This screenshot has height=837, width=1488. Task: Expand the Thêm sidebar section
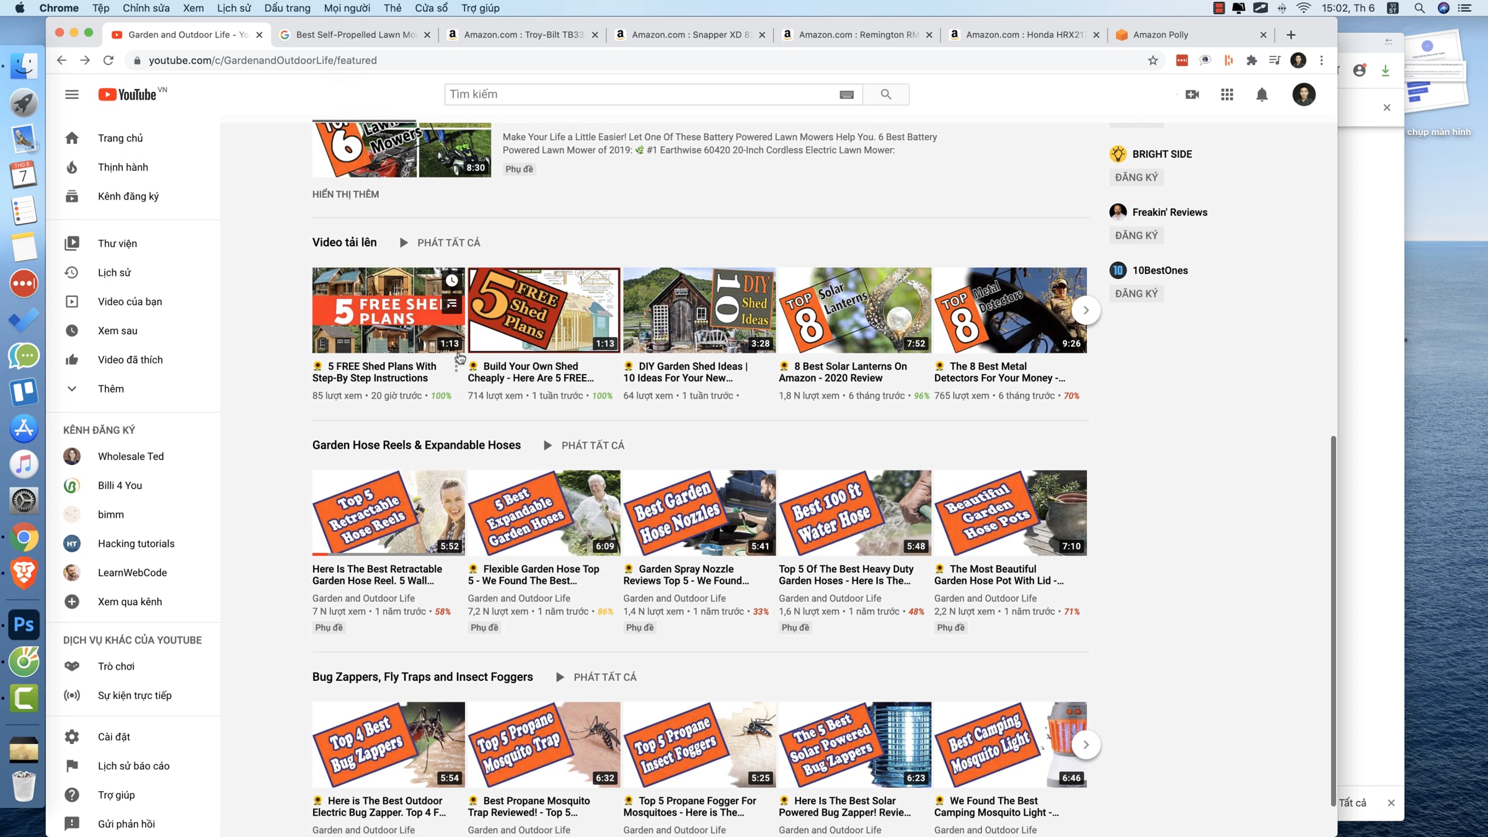[x=110, y=389]
